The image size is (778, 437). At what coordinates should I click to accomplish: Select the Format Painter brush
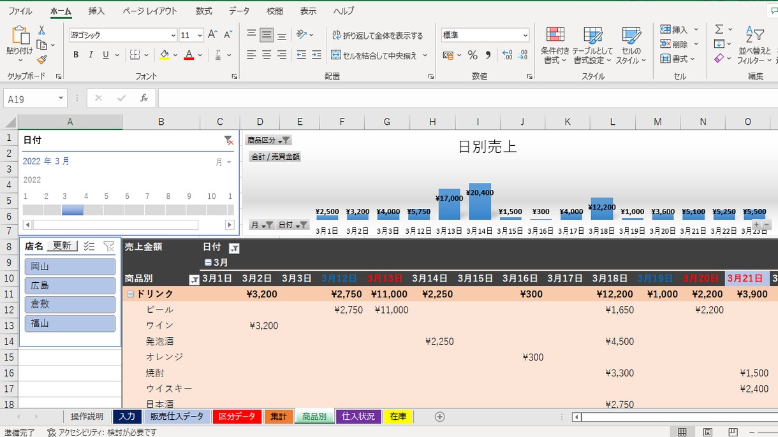pyautogui.click(x=42, y=59)
